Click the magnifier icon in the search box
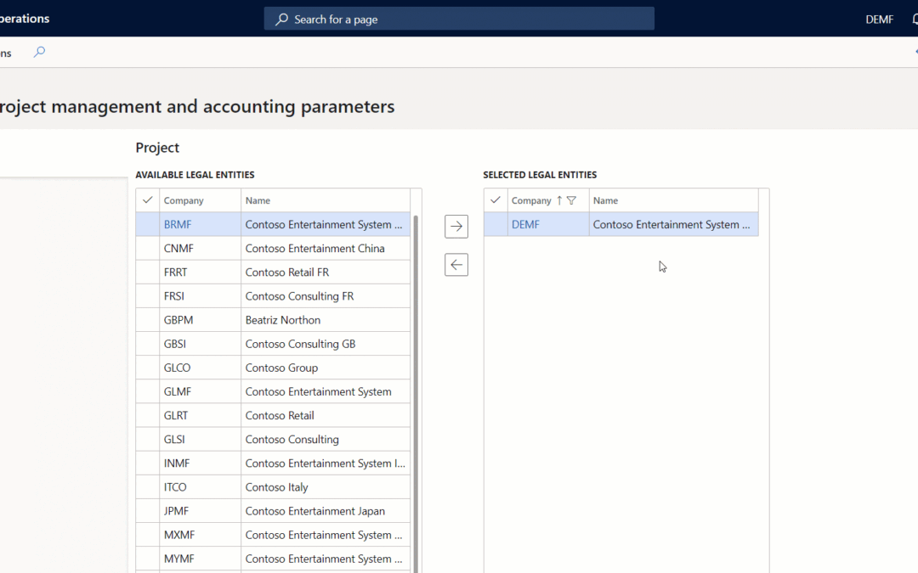Viewport: 918px width, 573px height. click(x=281, y=20)
